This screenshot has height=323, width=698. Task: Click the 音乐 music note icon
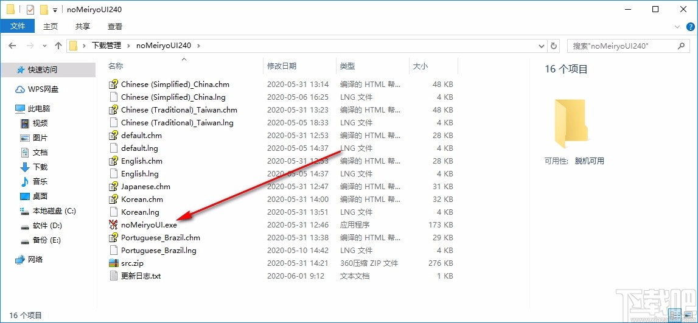[25, 181]
